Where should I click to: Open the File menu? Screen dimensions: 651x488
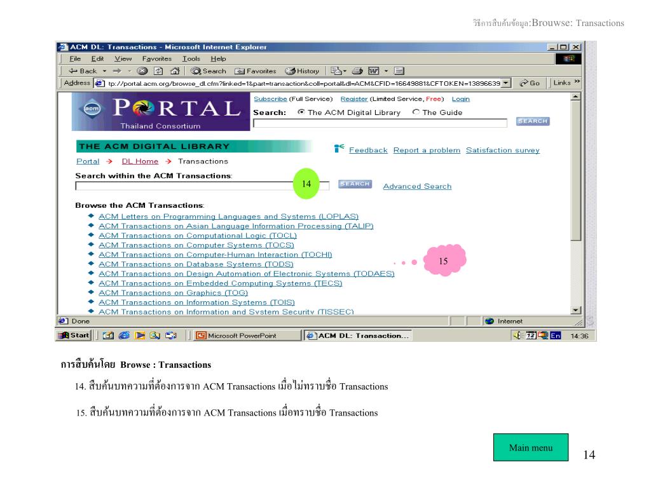(75, 59)
